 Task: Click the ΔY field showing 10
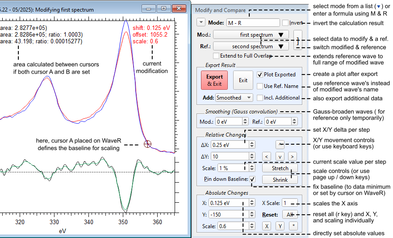click(x=230, y=157)
